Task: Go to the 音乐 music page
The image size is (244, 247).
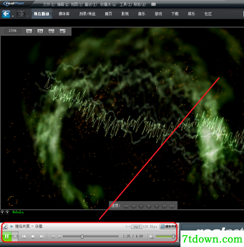Action: coord(141,14)
